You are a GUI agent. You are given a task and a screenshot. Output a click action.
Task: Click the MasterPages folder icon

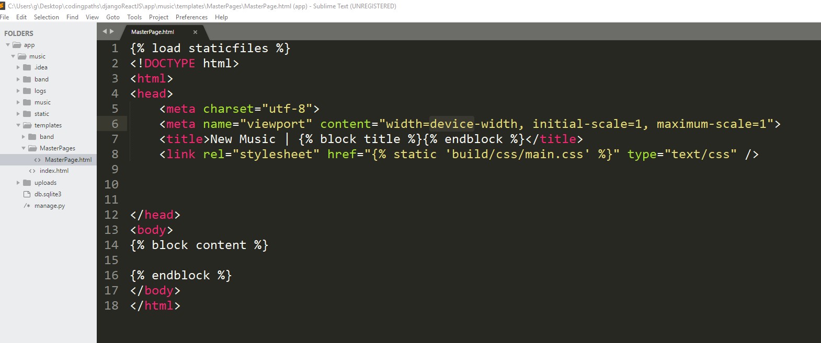[32, 148]
